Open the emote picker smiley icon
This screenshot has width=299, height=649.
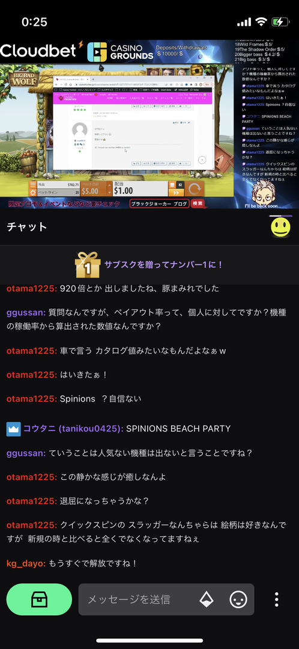(238, 599)
